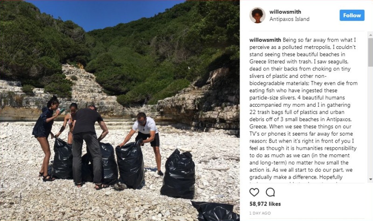This screenshot has width=373, height=221.
Task: Click the caption scrollbar down arrow
Action: 370,179
